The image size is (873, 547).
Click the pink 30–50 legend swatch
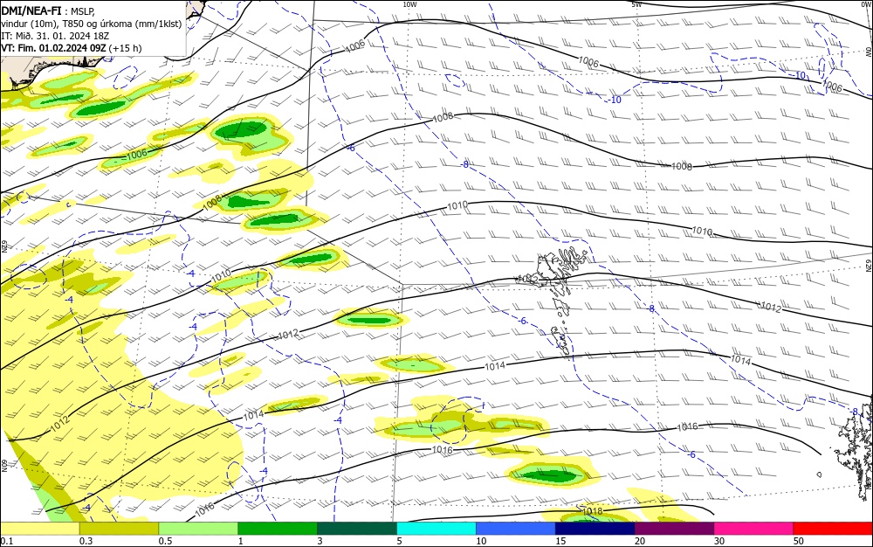754,529
